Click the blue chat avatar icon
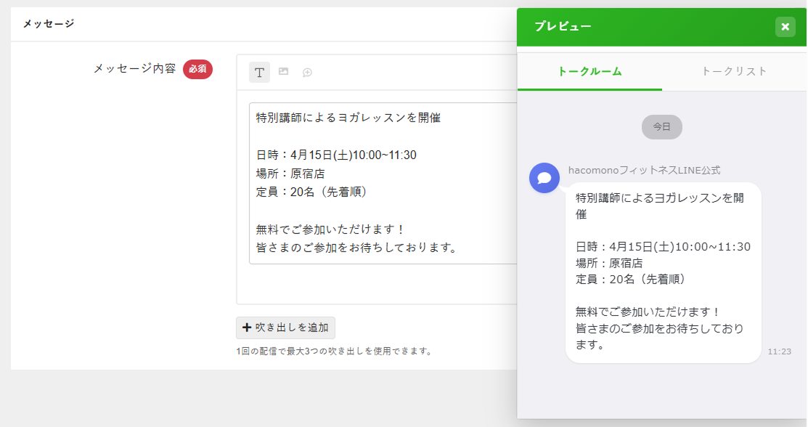The width and height of the screenshot is (808, 427). tap(544, 178)
